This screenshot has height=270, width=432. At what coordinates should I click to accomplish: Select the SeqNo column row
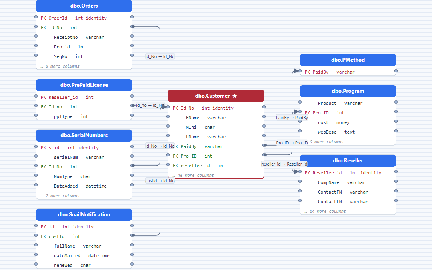(84, 56)
